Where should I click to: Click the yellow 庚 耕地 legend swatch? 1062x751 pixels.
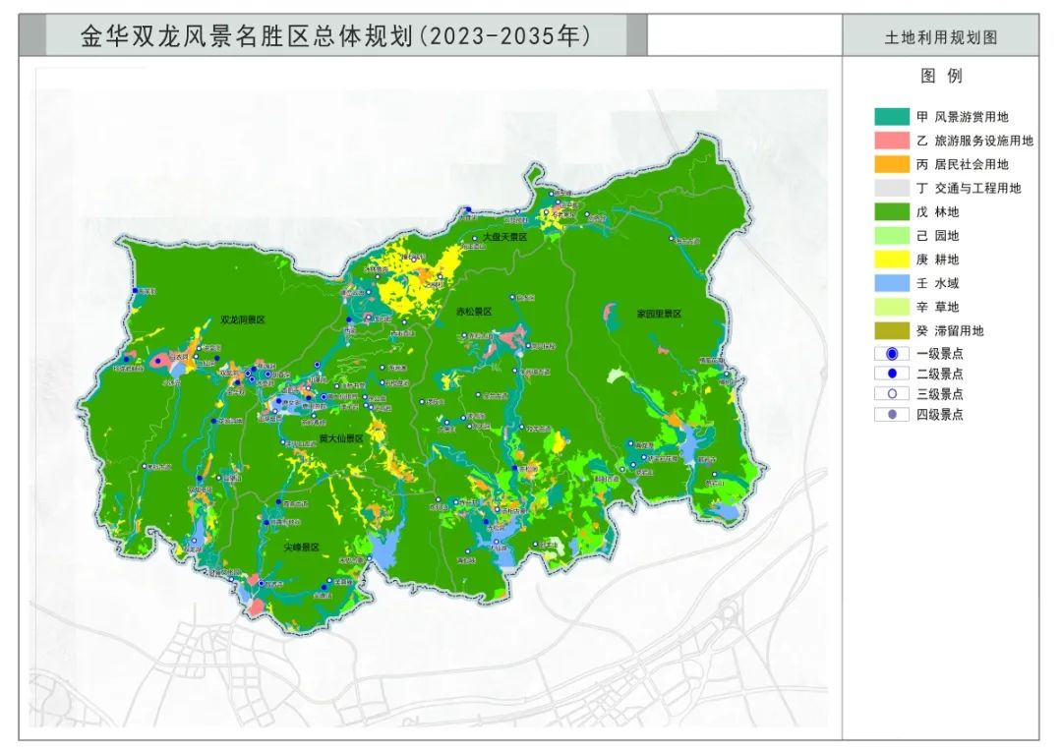891,259
